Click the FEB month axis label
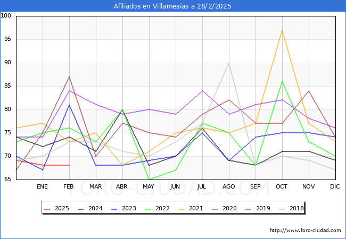The height and width of the screenshot is (239, 346). click(x=69, y=186)
